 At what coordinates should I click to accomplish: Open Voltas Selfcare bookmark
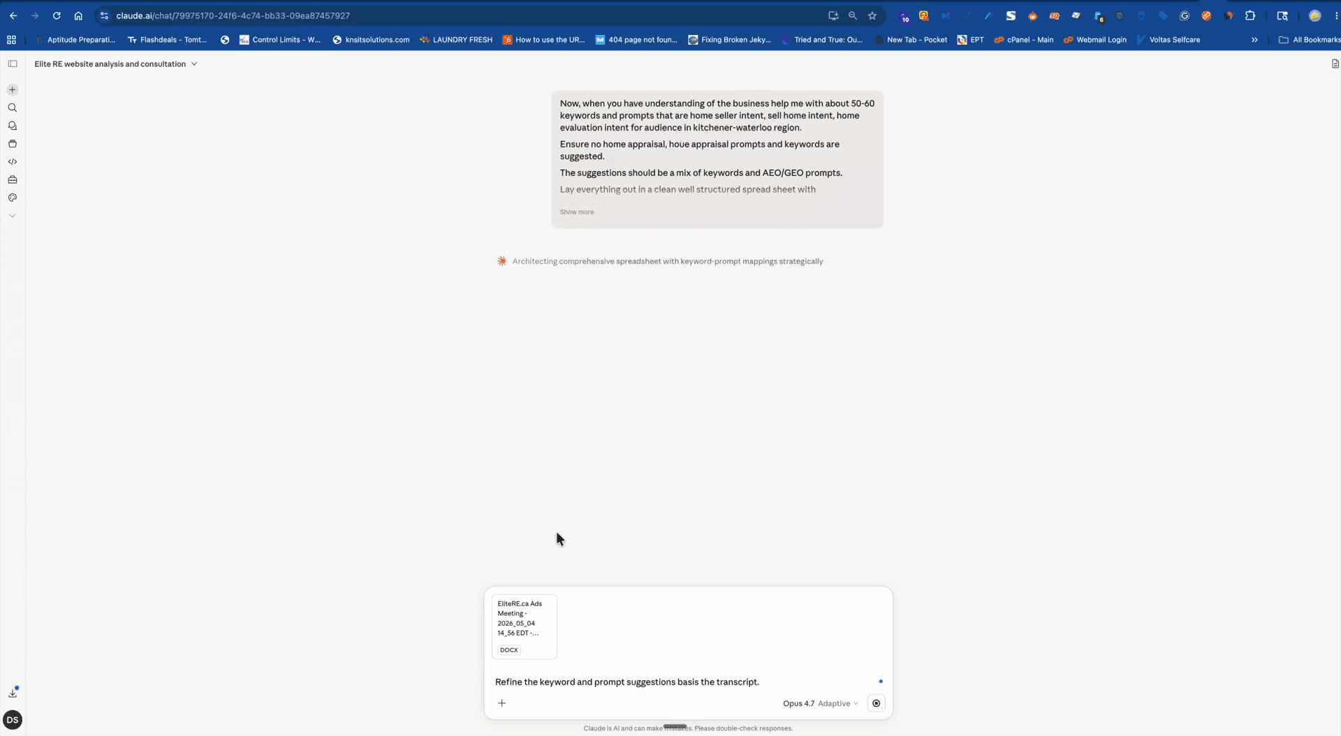pos(1168,40)
